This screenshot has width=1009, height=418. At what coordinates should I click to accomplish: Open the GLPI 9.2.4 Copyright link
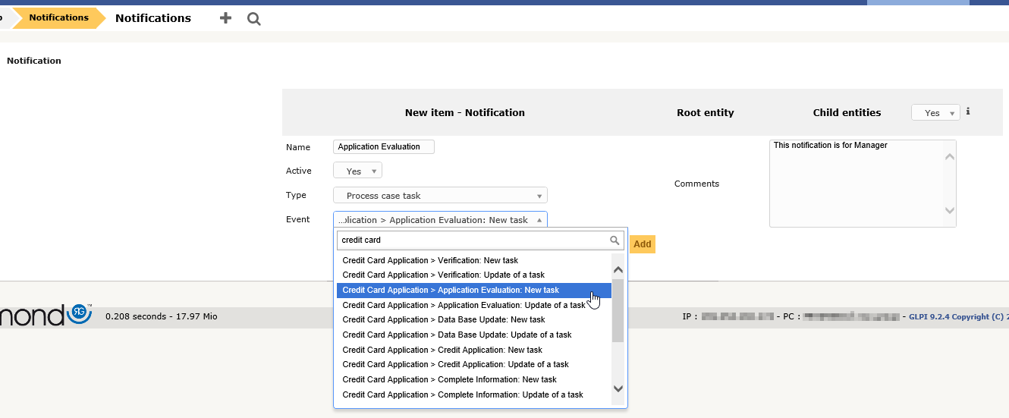[x=957, y=317]
